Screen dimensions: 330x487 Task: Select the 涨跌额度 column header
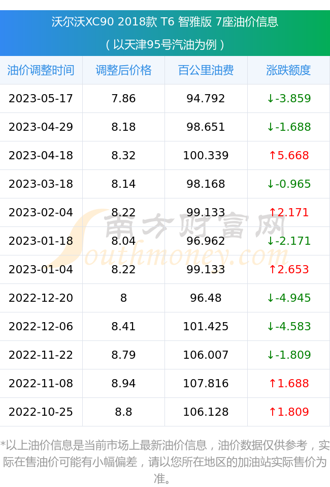[x=288, y=70]
